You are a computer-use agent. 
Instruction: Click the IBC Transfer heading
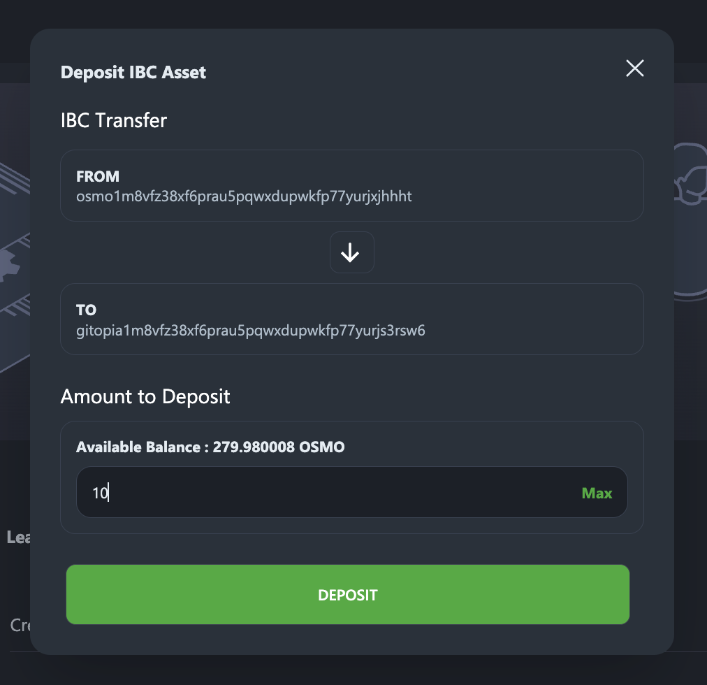pos(114,120)
